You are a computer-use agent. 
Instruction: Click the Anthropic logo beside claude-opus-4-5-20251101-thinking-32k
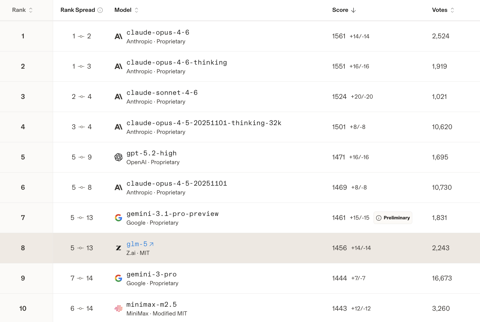tap(118, 127)
